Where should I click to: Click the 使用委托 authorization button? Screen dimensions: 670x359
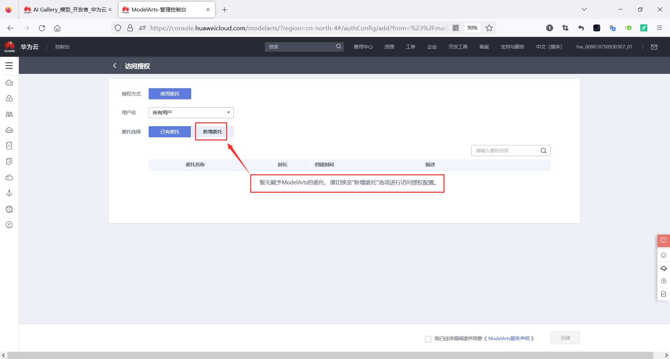click(x=170, y=94)
